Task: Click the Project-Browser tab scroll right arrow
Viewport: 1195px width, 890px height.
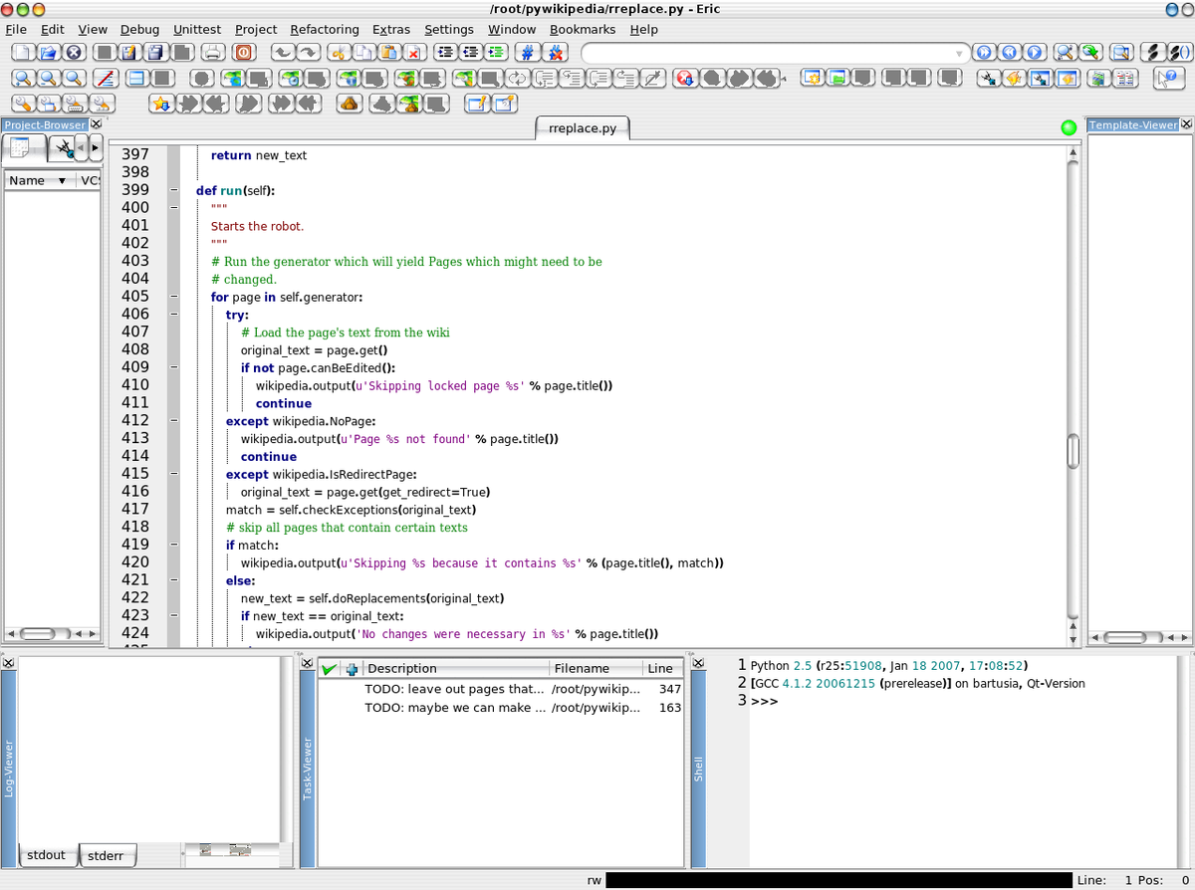Action: point(95,148)
